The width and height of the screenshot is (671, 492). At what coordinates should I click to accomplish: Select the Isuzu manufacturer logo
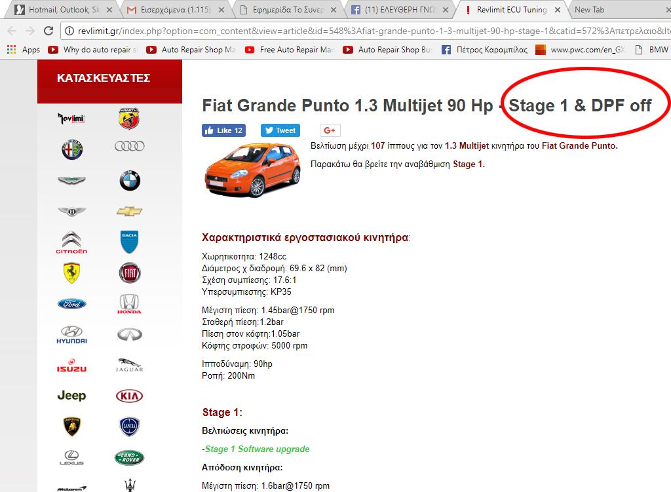point(71,366)
